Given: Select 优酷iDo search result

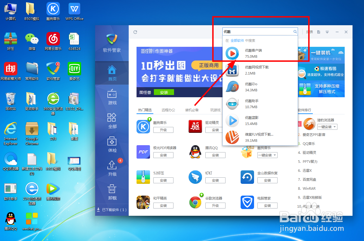Looking at the screenshot, I should coord(260,87).
